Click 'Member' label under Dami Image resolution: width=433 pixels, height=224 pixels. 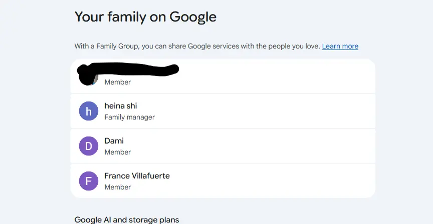(x=118, y=152)
